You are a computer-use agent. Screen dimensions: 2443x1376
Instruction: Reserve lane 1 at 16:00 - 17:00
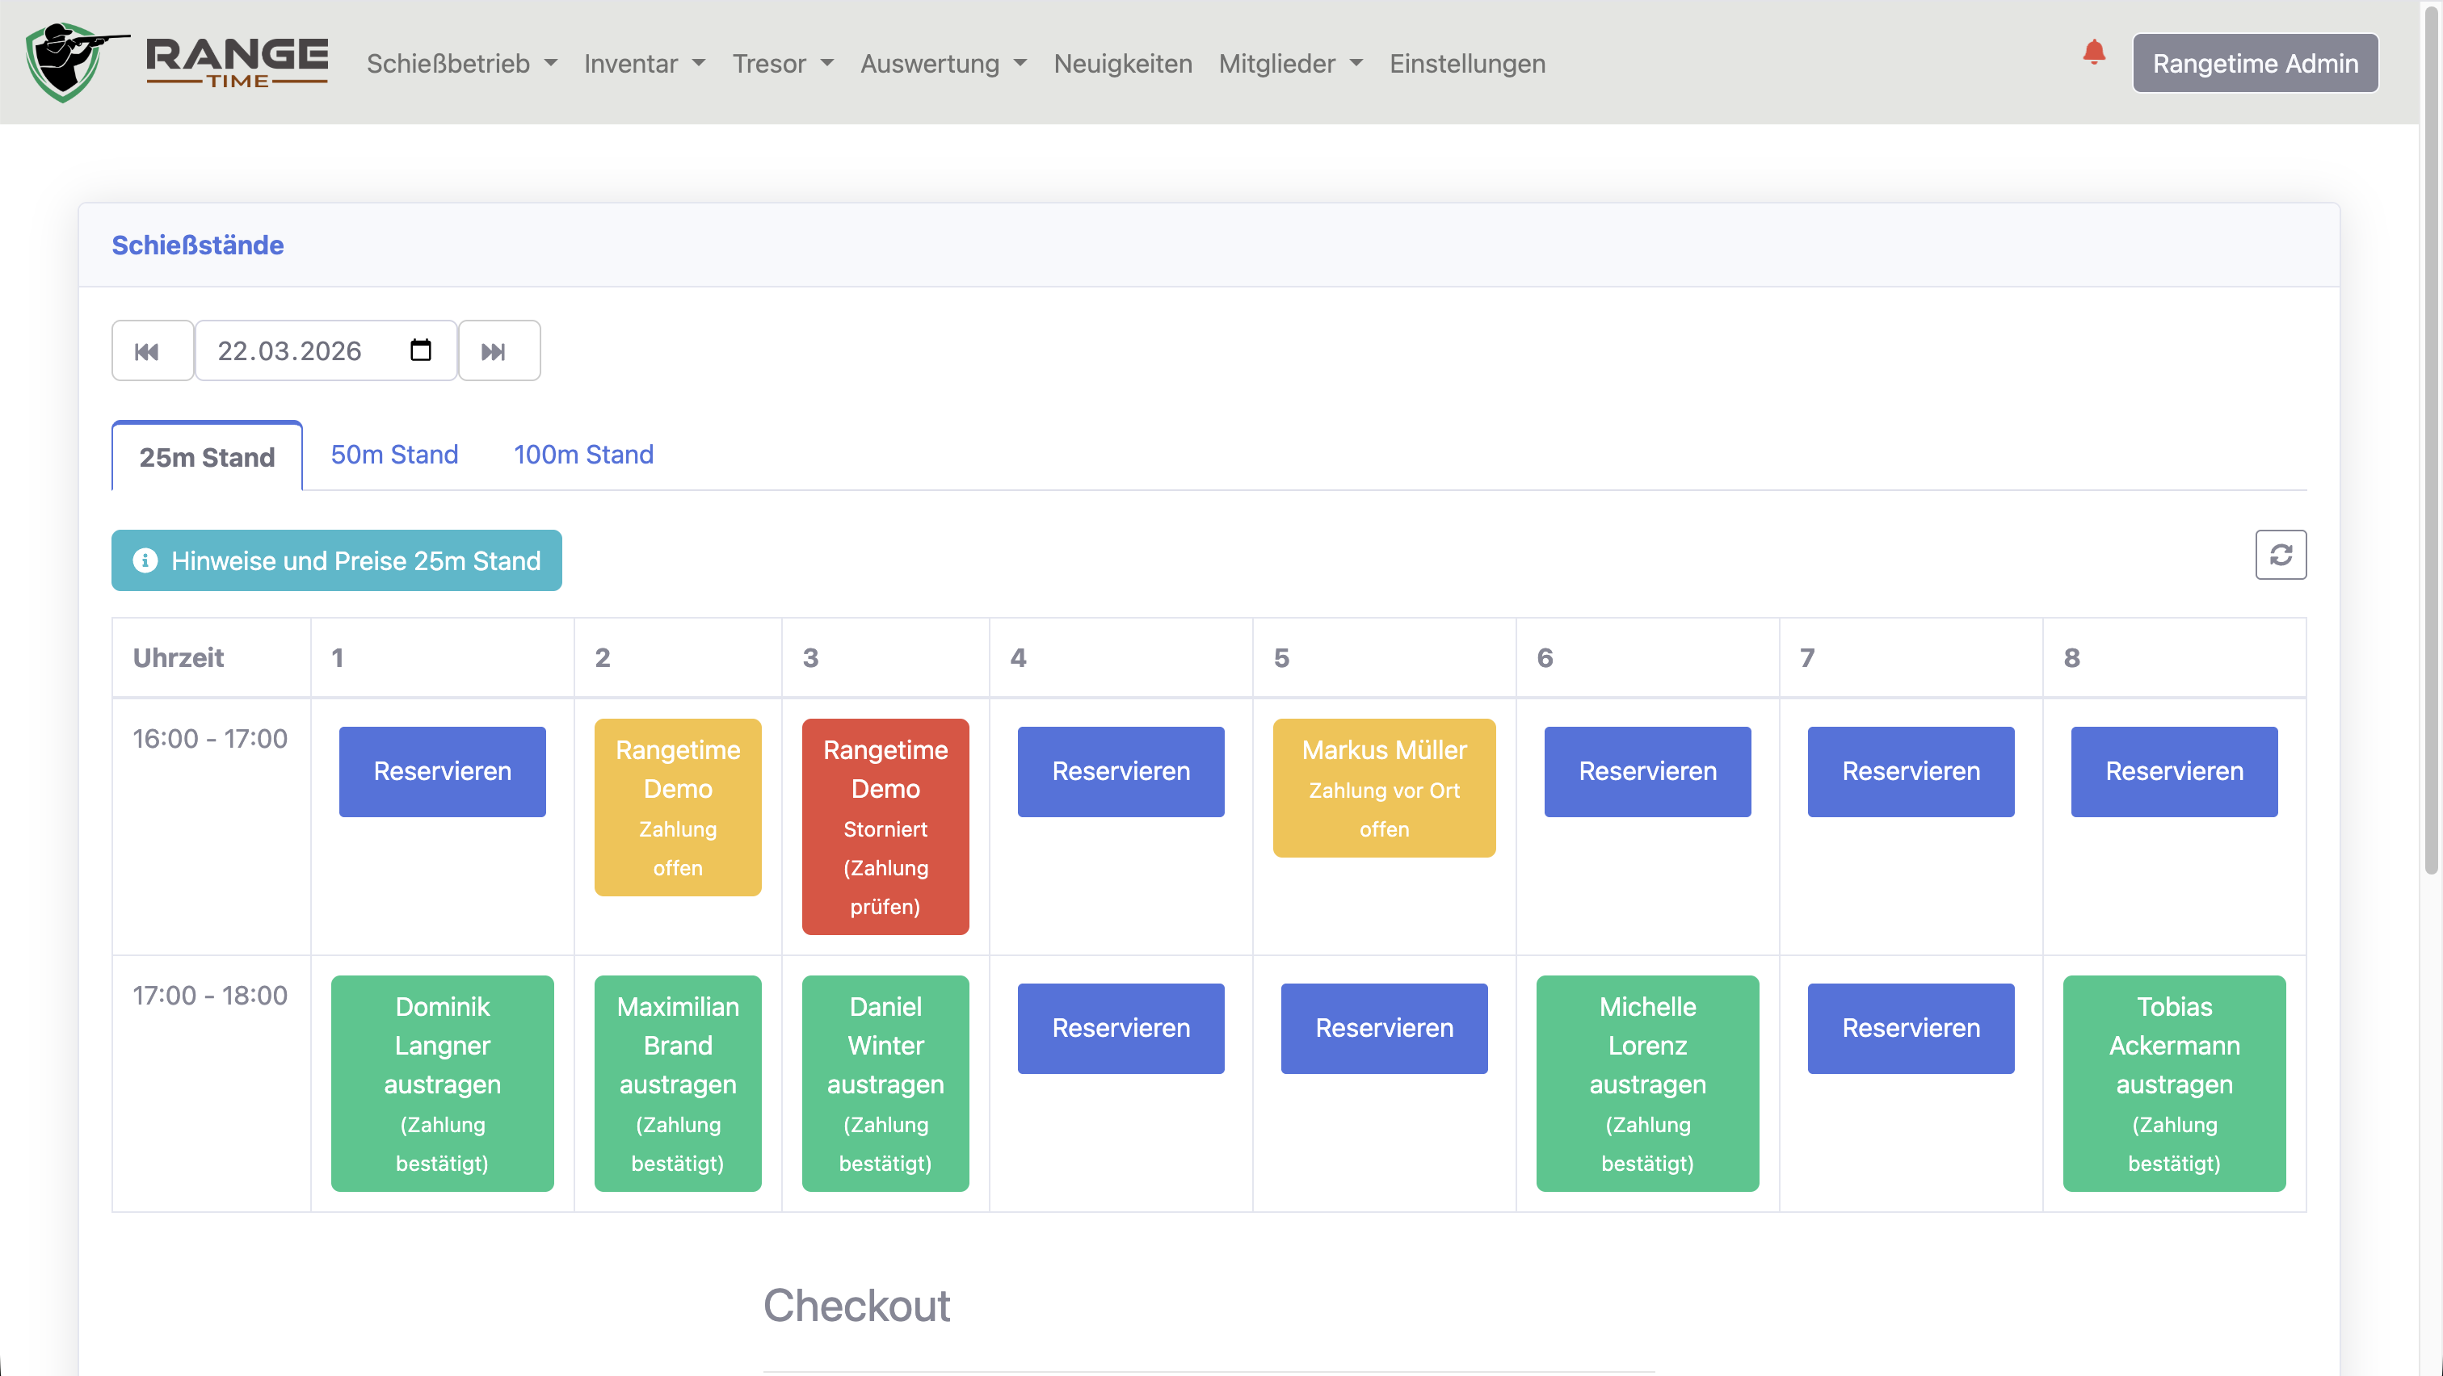(442, 771)
